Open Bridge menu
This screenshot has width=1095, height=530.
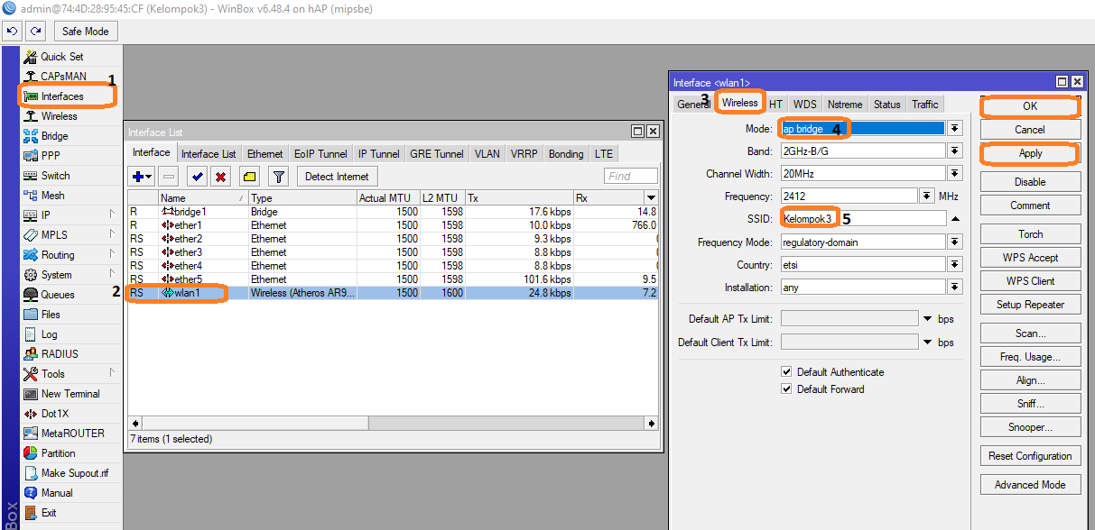tap(54, 136)
